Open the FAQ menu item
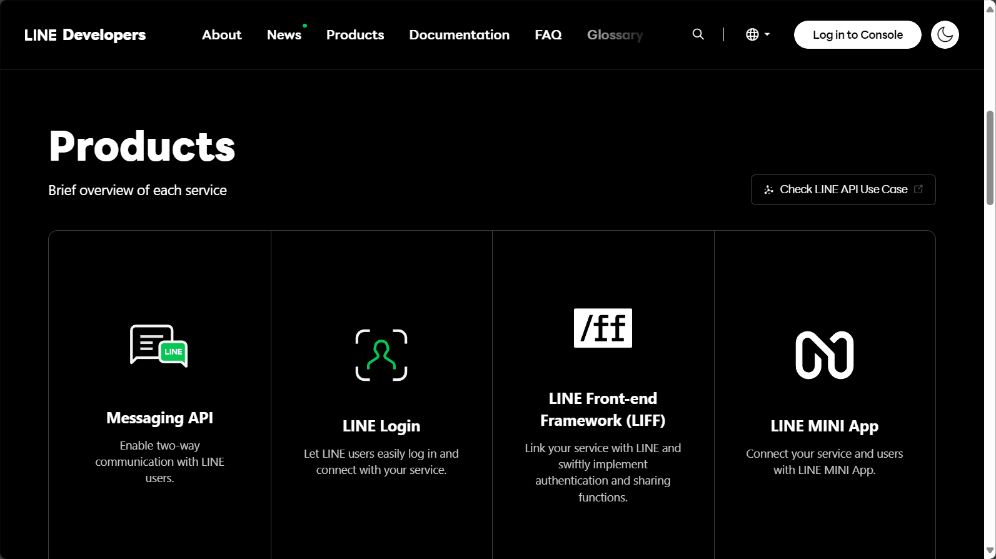 pyautogui.click(x=548, y=35)
